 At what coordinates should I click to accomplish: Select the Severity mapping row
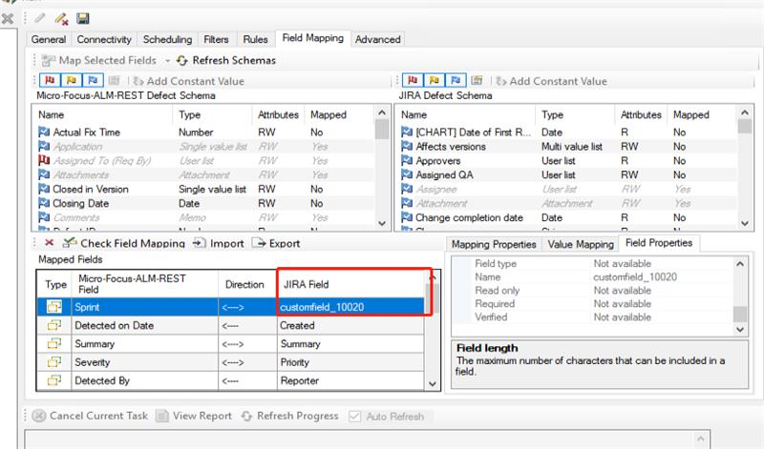231,362
